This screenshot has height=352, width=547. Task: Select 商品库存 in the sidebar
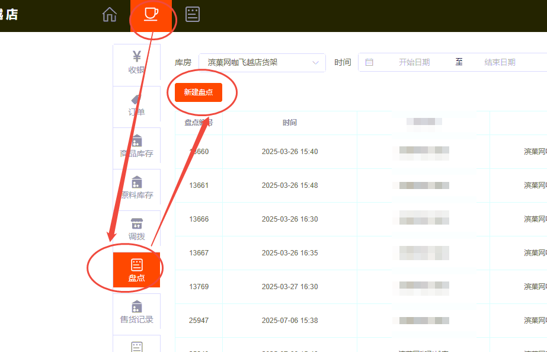(136, 146)
